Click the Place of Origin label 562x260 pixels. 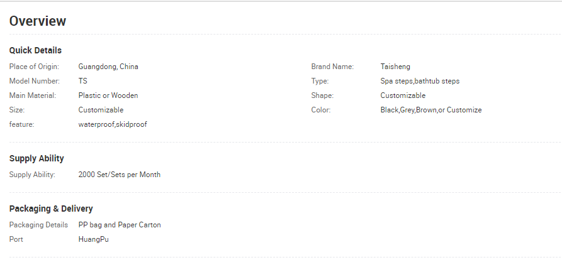coord(34,67)
